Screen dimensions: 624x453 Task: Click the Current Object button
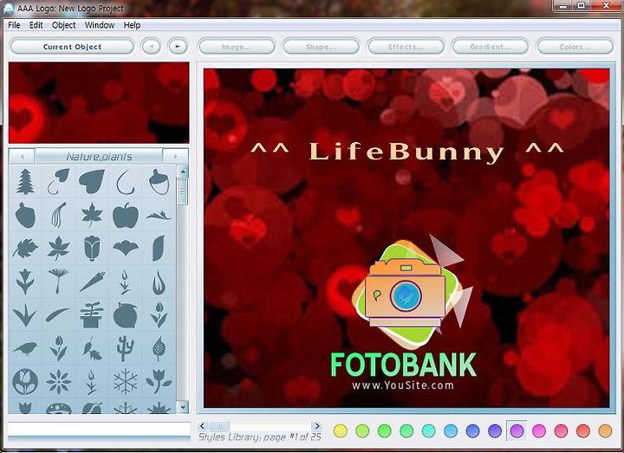[x=72, y=47]
